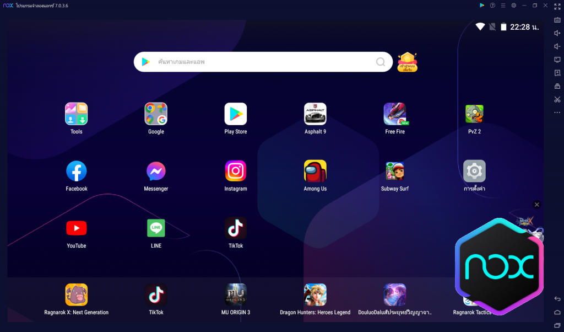
Task: Decrease the emulator volume
Action: click(557, 46)
